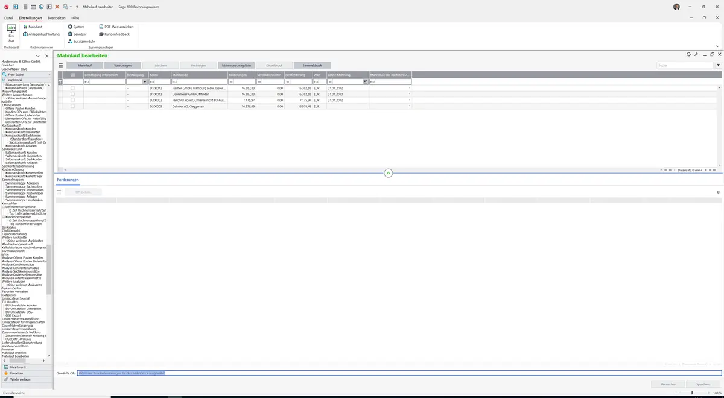Collapse the navigation panel chevron
This screenshot has height=398, width=724.
pyautogui.click(x=37, y=56)
